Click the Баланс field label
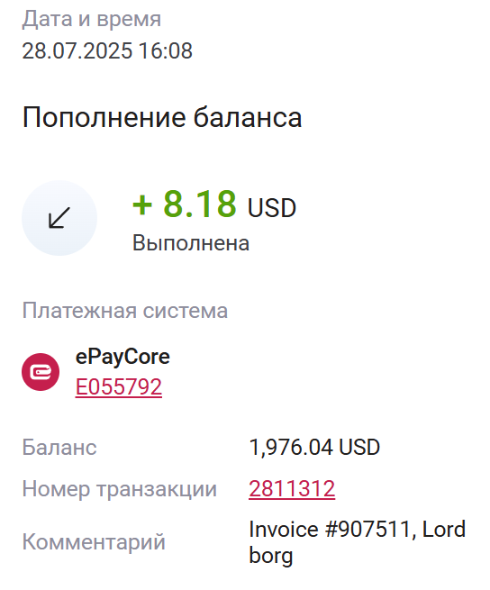The width and height of the screenshot is (490, 590). 59,447
